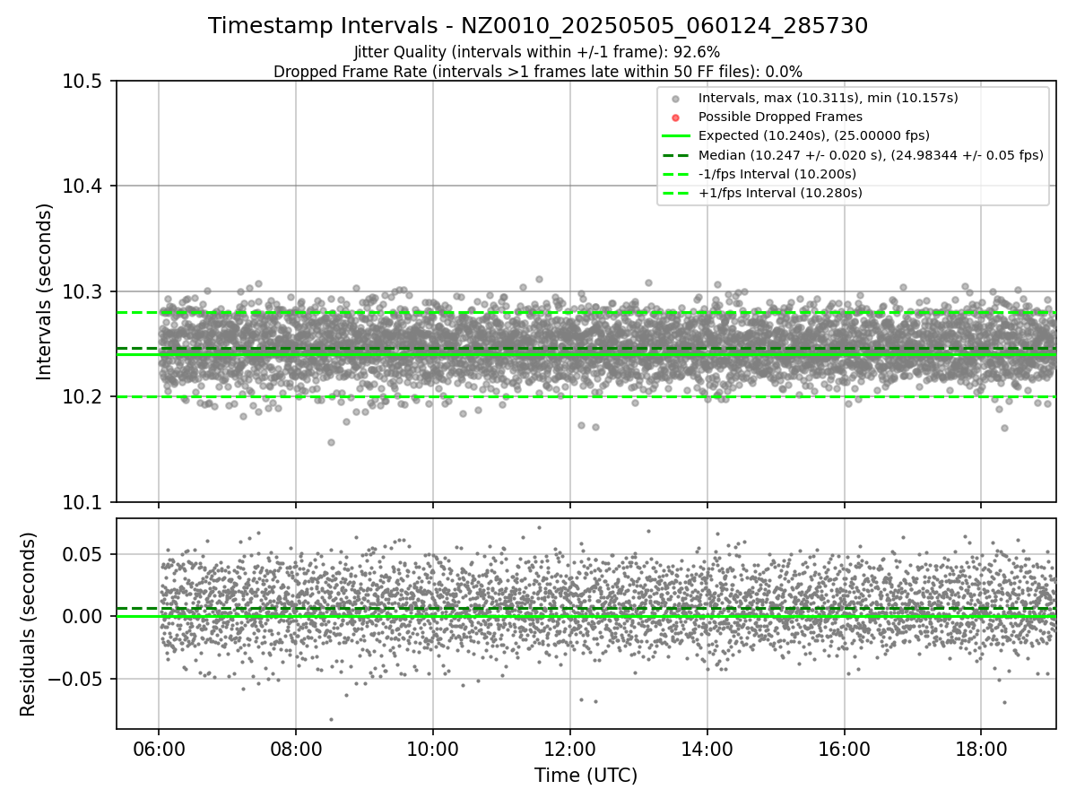Click legend entry '-1/fps Interval (10.200s)'
This screenshot has width=1076, height=807.
point(777,174)
